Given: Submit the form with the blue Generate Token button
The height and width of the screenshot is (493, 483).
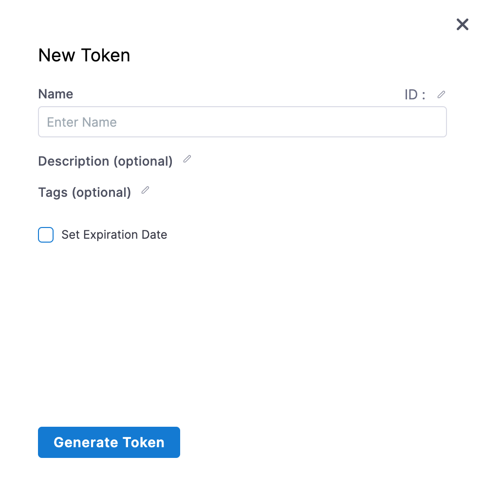Looking at the screenshot, I should pyautogui.click(x=109, y=442).
